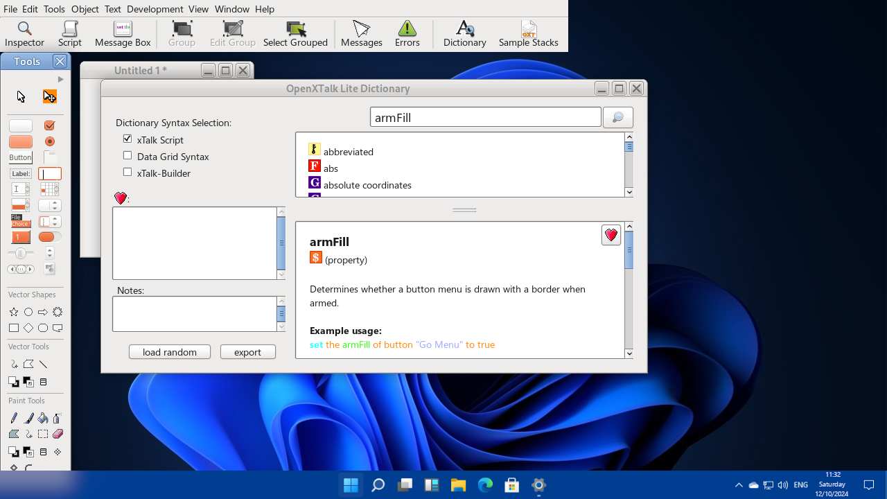This screenshot has width=887, height=499.
Task: Uncheck the xTalk Script checkbox
Action: [128, 139]
